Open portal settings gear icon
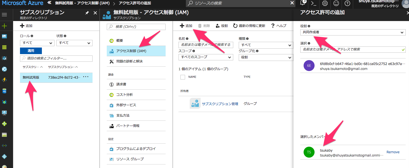The image size is (409, 168). click(325, 3)
